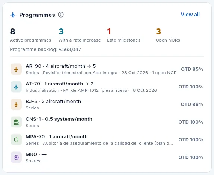The height and width of the screenshot is (175, 214).
Task: Click OTD 100% on the MRO row
Action: tap(191, 157)
